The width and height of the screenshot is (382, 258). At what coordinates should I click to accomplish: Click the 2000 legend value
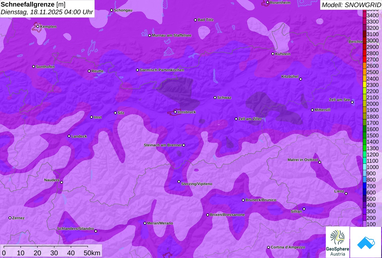373,104
